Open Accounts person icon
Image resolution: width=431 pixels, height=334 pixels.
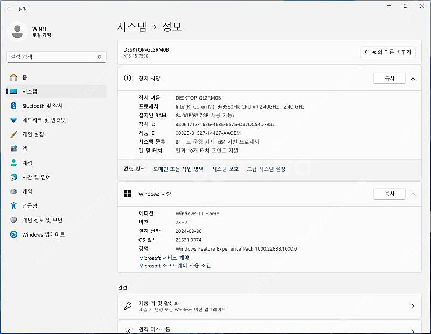(13, 163)
